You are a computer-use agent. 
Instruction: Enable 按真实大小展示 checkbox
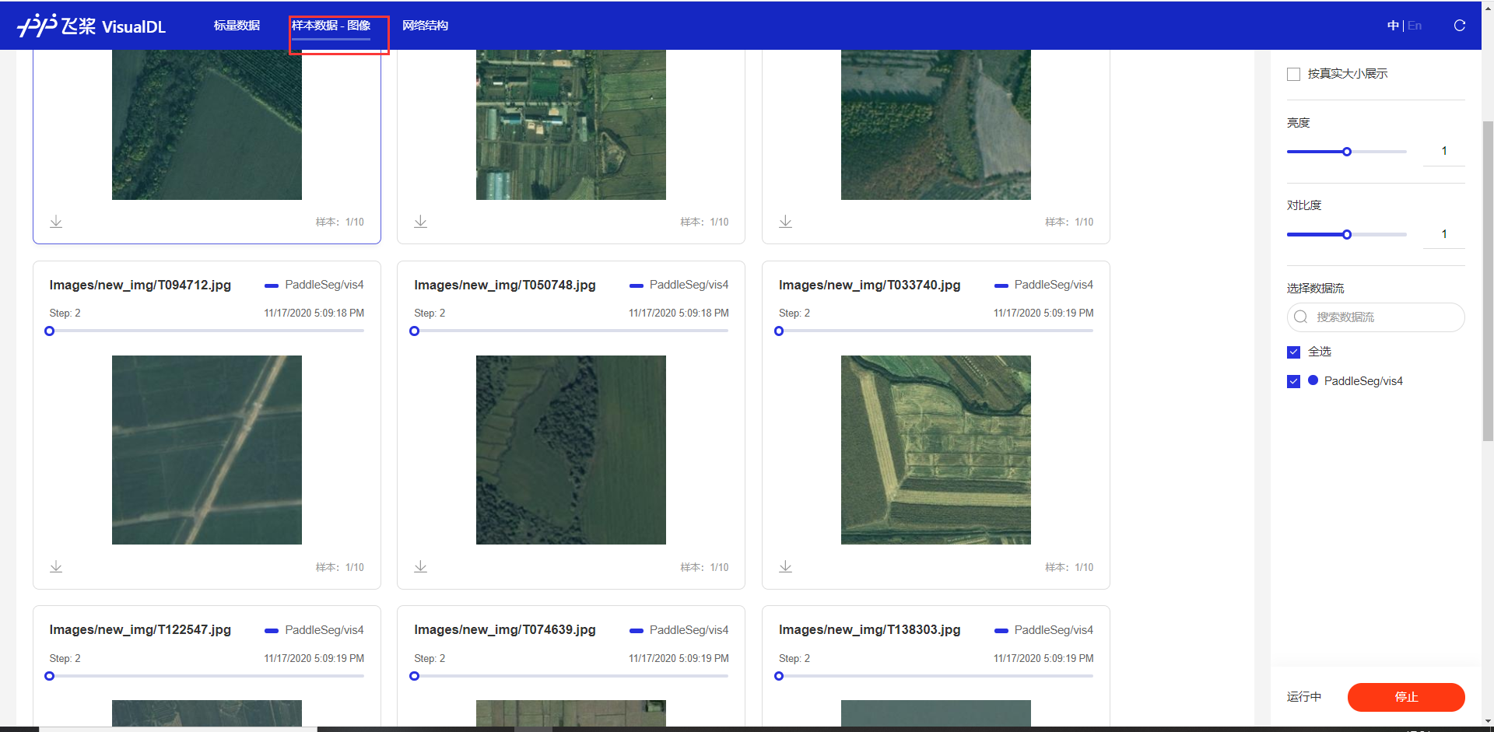click(1294, 74)
